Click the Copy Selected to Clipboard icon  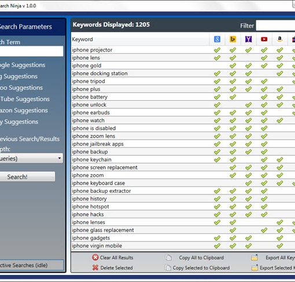[168, 268]
